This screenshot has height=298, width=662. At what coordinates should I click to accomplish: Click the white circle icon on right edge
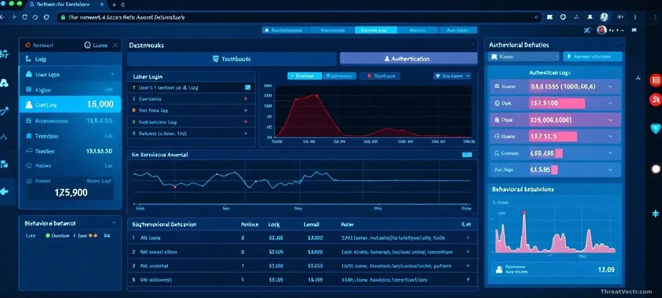[x=656, y=169]
